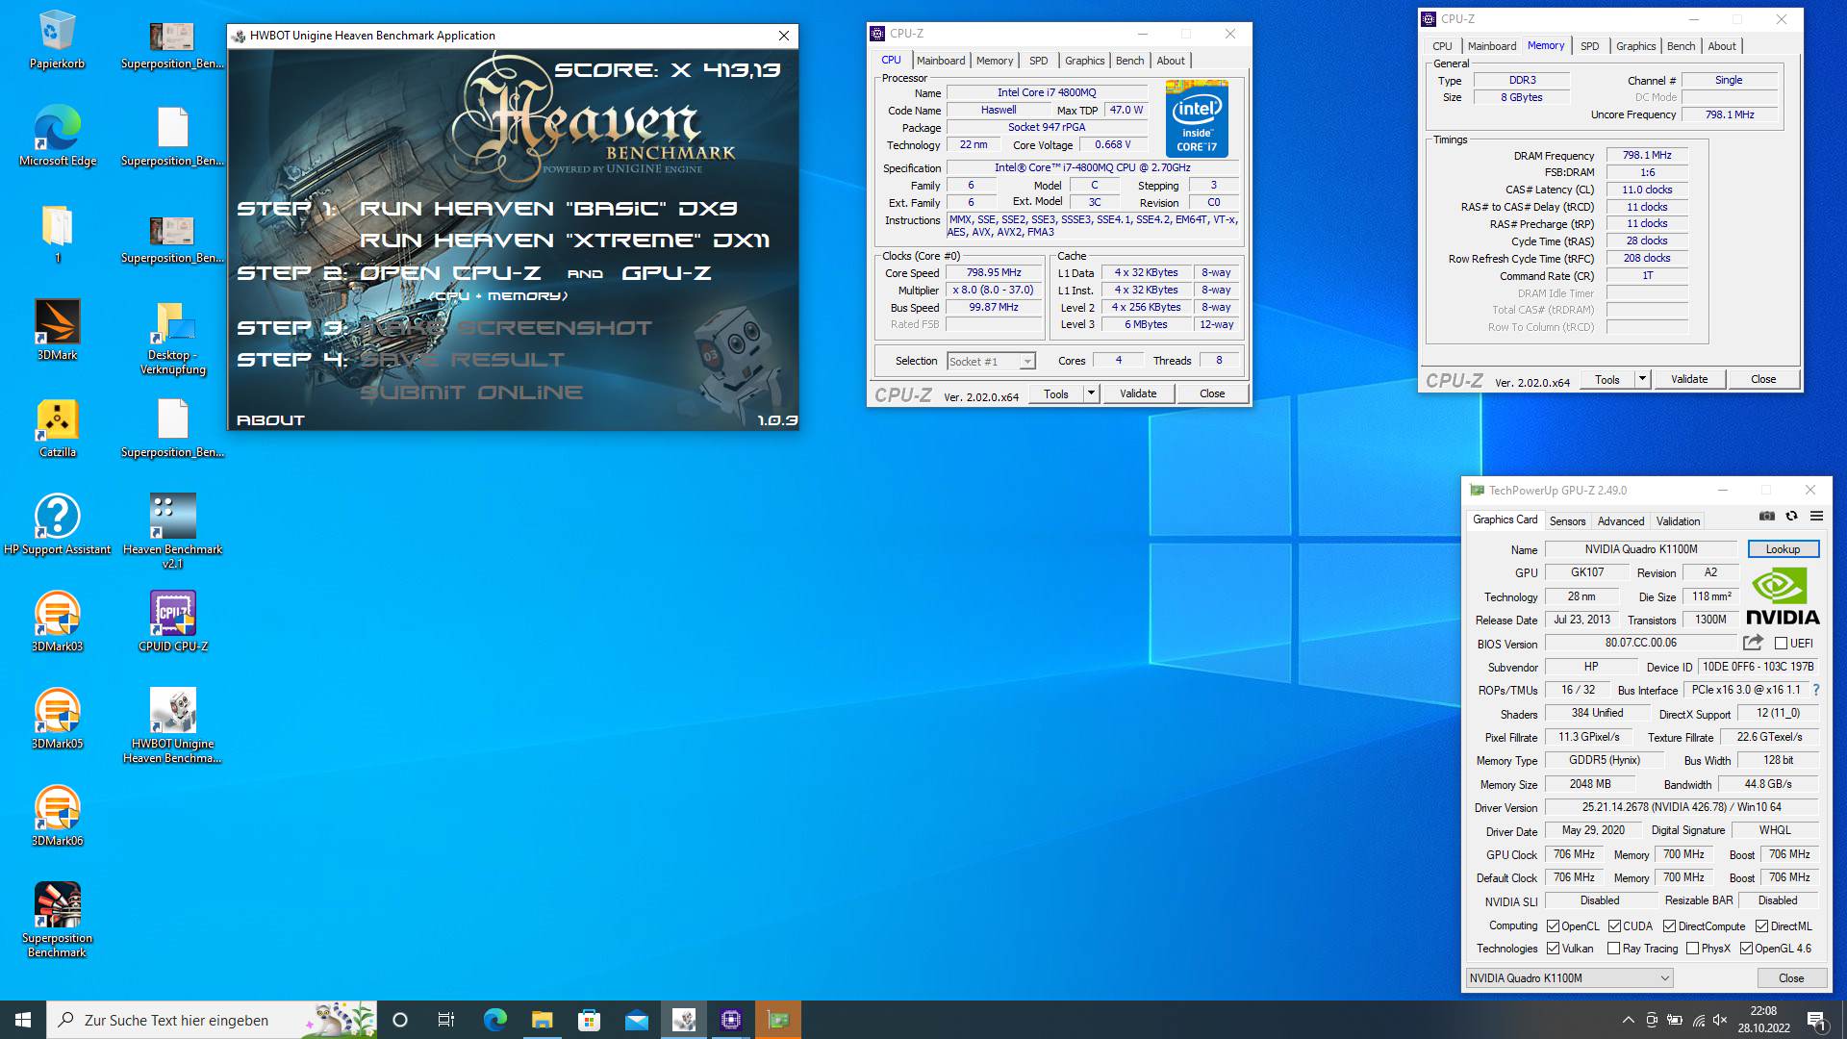Screen dimensions: 1847x1039
Task: Open the NVIDIA Quadro K1100M GPU selector dropdown
Action: coord(1569,978)
